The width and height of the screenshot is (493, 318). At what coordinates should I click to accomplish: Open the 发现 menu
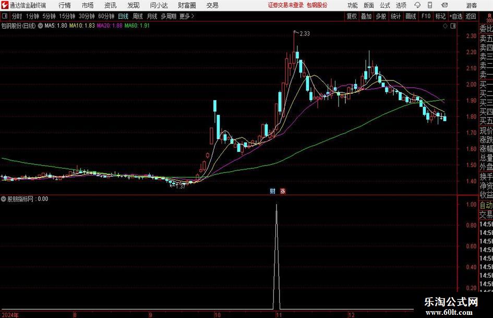(134, 5)
